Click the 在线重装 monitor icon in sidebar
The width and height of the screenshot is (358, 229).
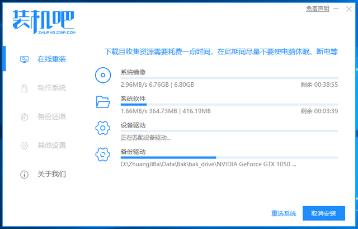[24, 59]
